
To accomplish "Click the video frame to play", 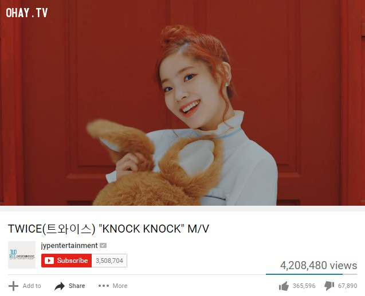I will 182,103.
